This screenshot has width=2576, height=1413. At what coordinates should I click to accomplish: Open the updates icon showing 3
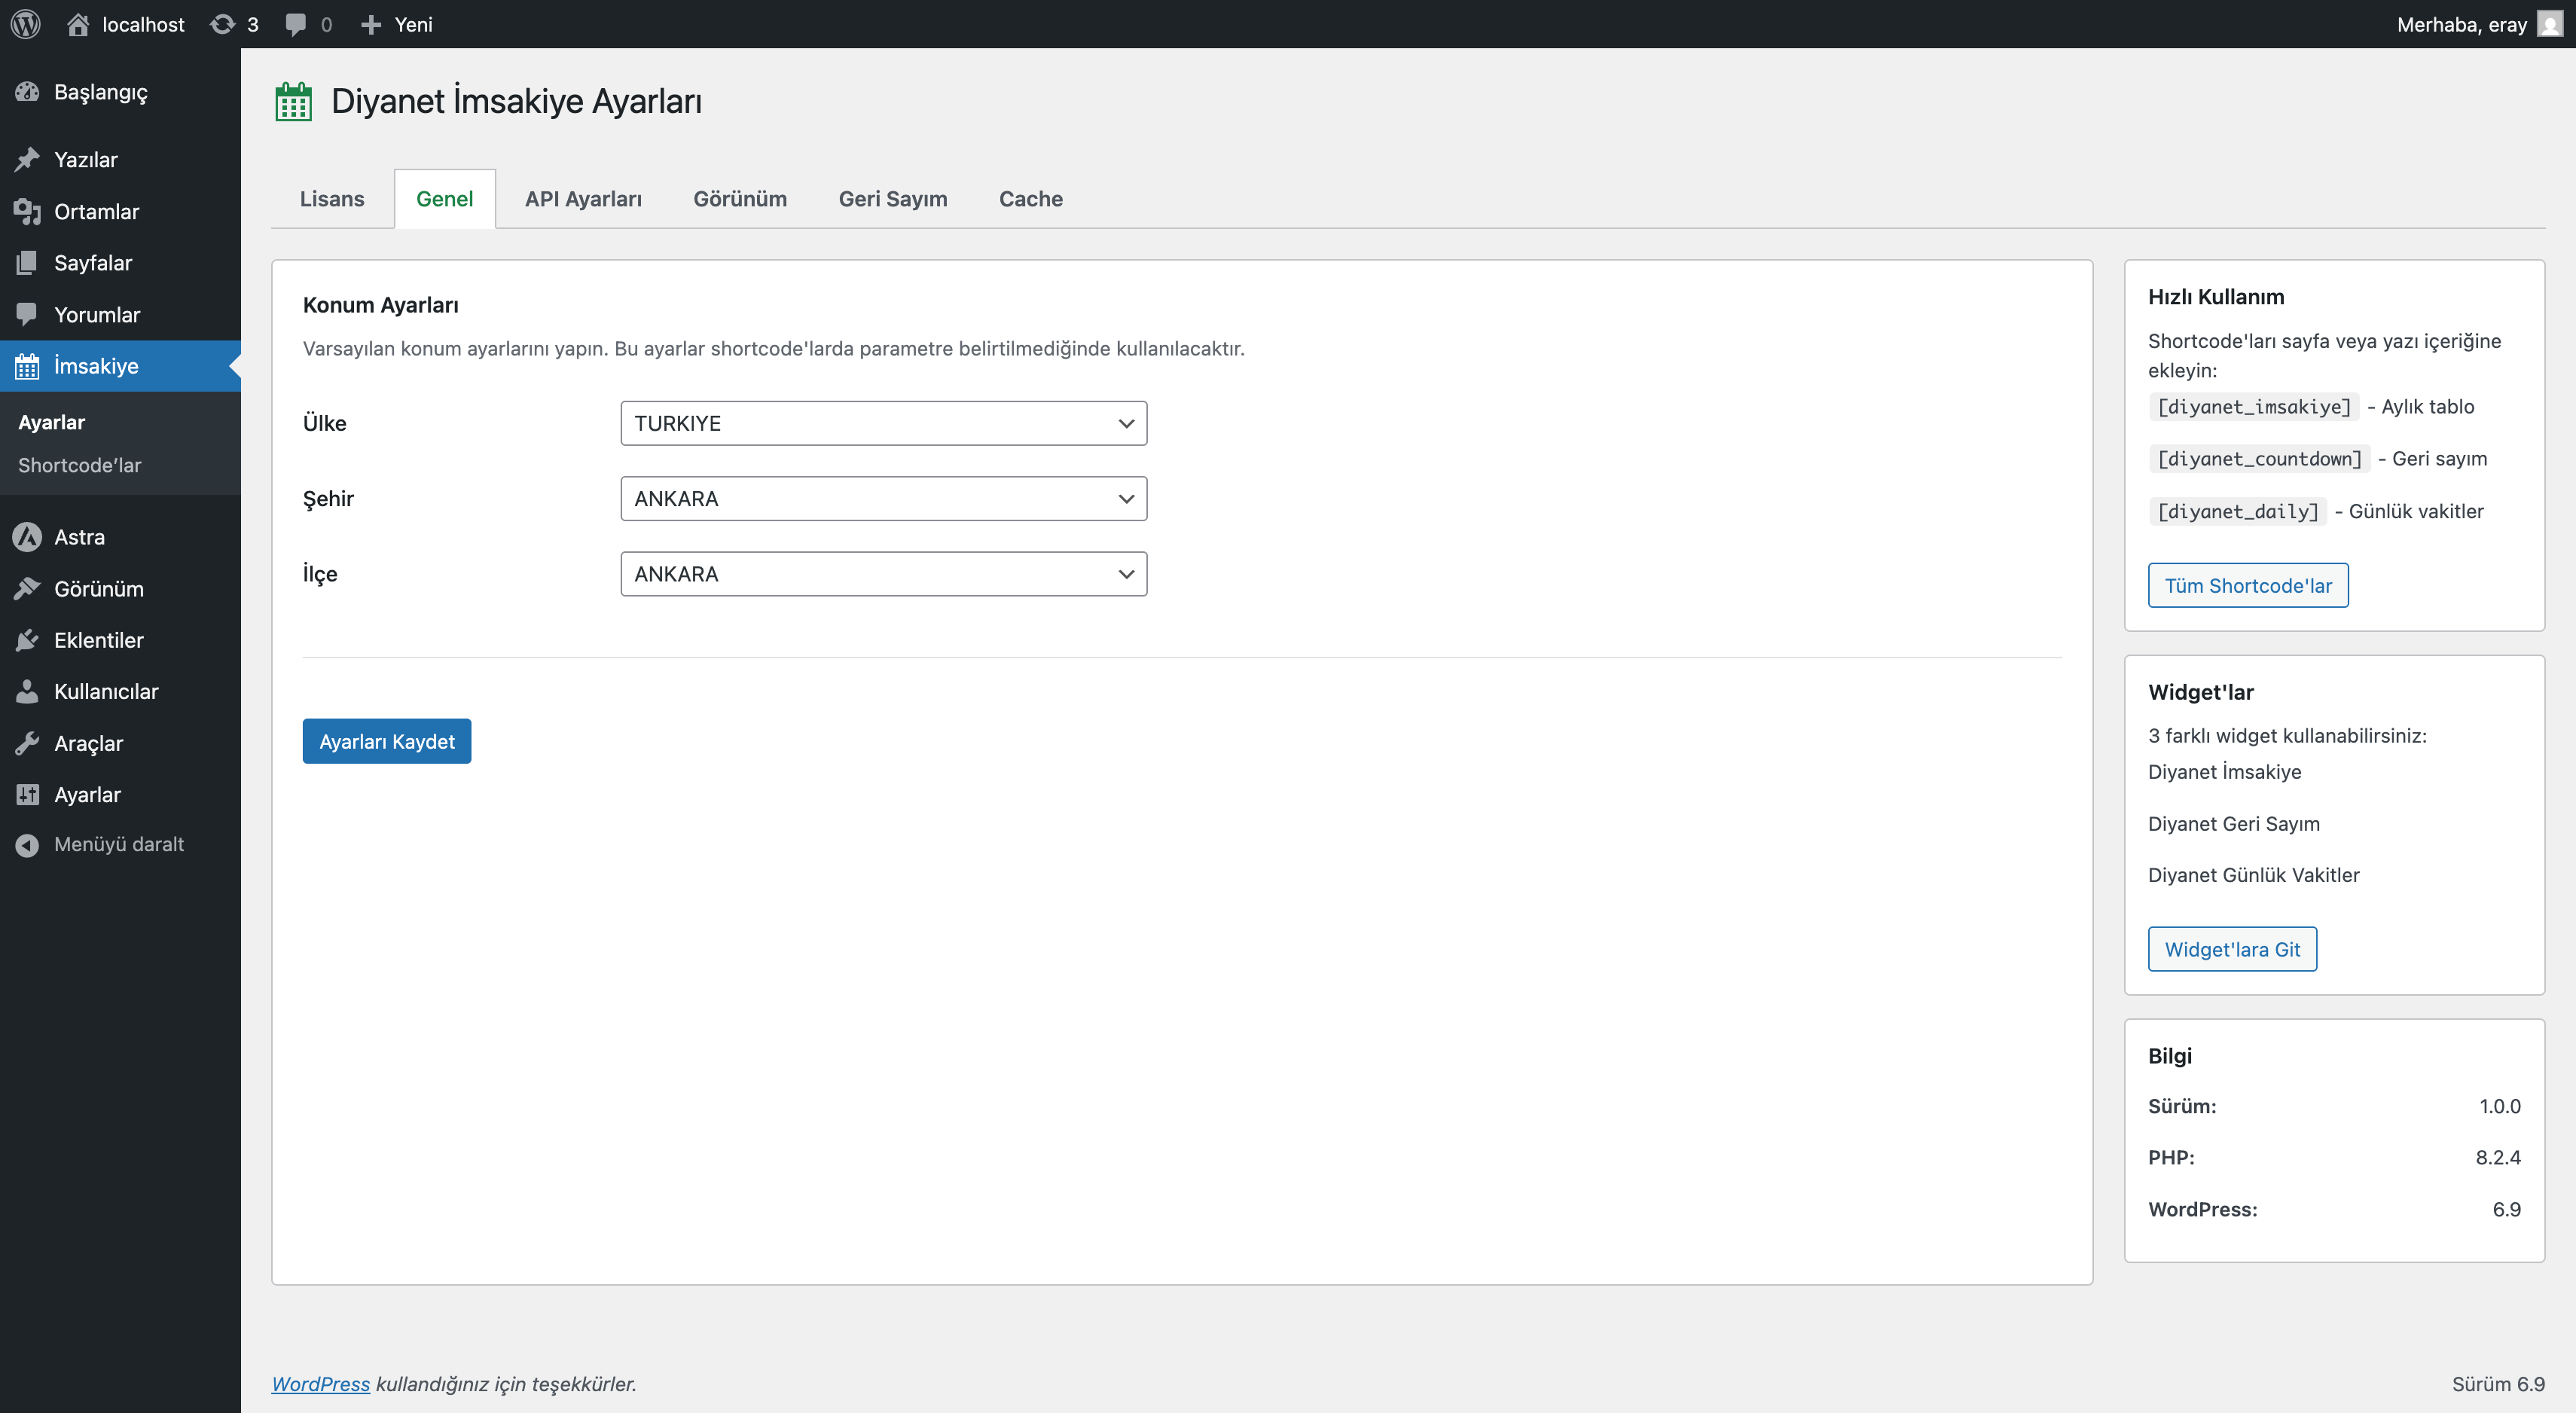coord(222,24)
